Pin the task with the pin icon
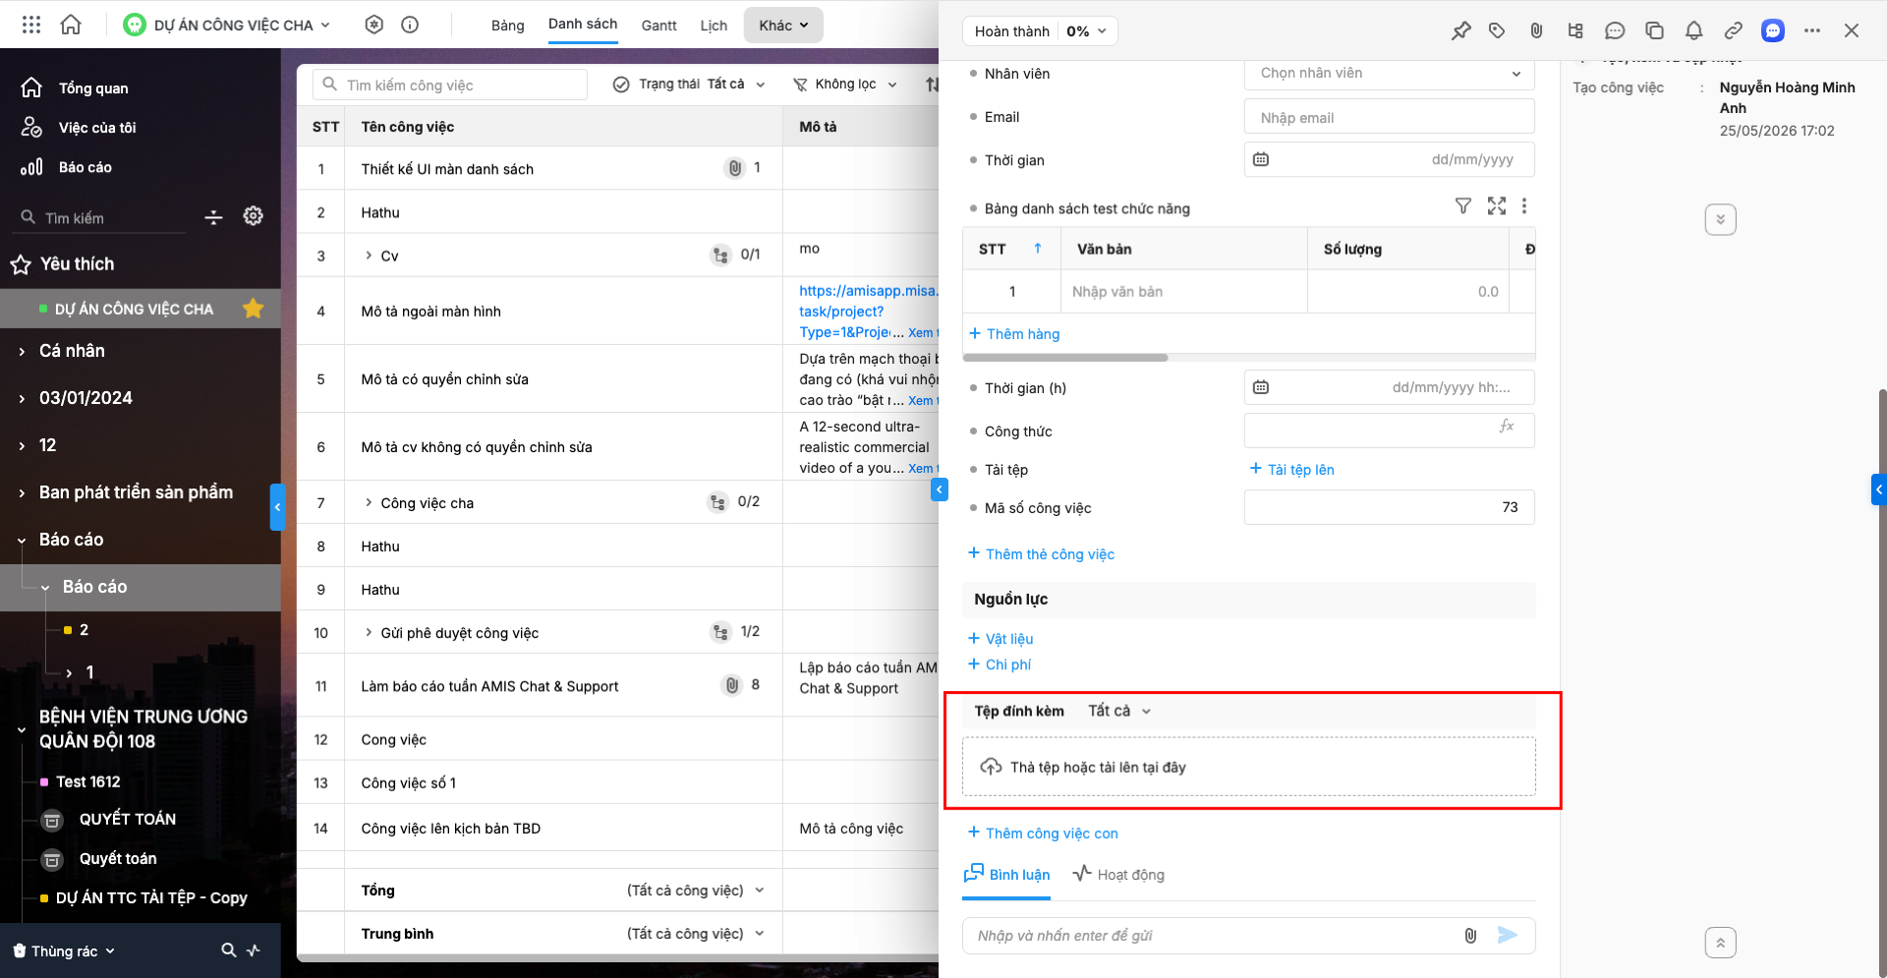Viewport: 1887px width, 978px height. point(1460,30)
